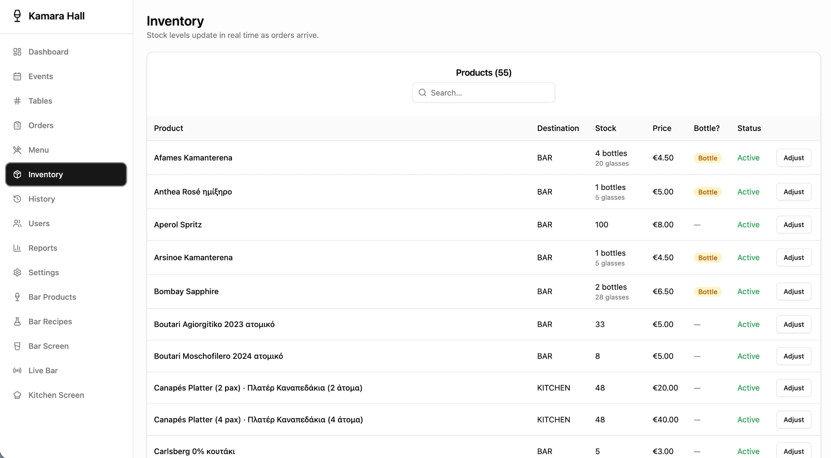Image resolution: width=831 pixels, height=458 pixels.
Task: Click the Kamara Hall title text
Action: click(x=56, y=16)
